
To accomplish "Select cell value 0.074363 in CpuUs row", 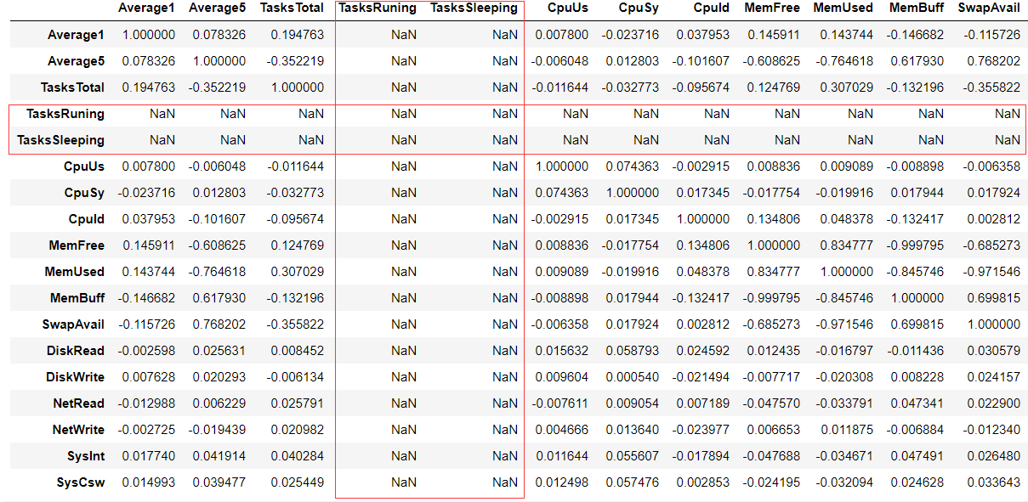I will point(633,166).
